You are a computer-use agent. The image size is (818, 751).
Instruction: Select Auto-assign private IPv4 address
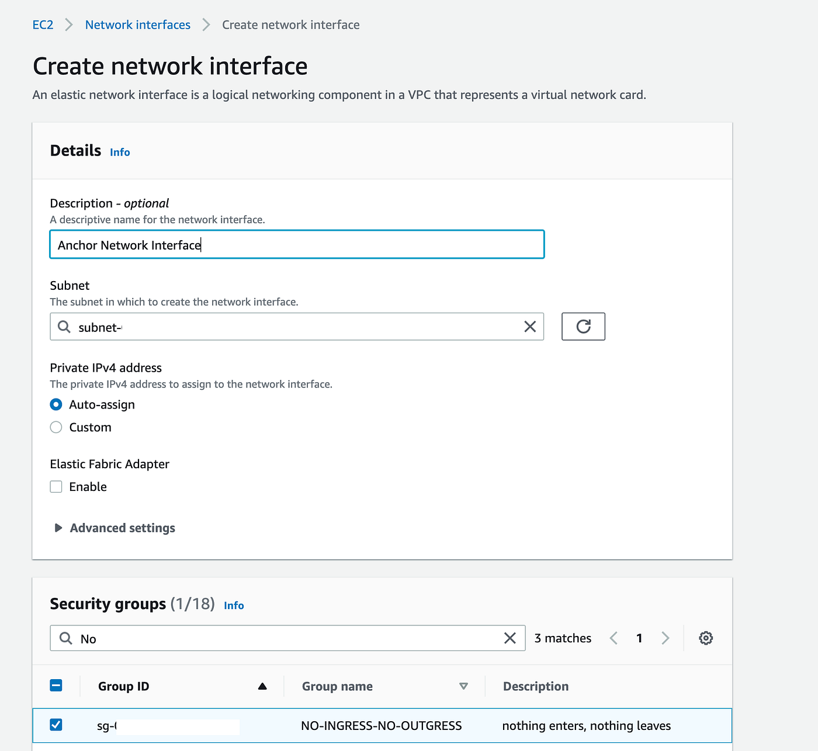pyautogui.click(x=56, y=404)
